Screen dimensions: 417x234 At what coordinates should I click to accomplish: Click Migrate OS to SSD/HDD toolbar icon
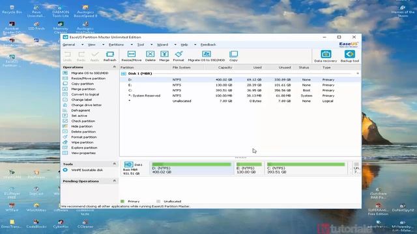click(x=207, y=57)
